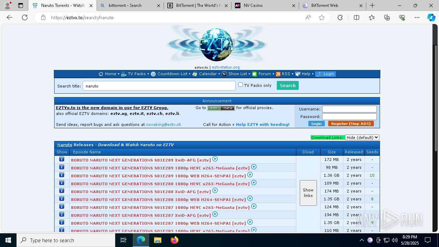Viewport: 439px width, 247px height.
Task: Switch to BitTorrent World's tab
Action: point(197,5)
